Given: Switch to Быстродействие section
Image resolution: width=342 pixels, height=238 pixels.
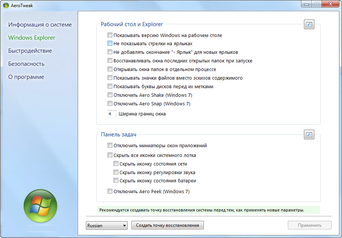Looking at the screenshot, I should [30, 51].
